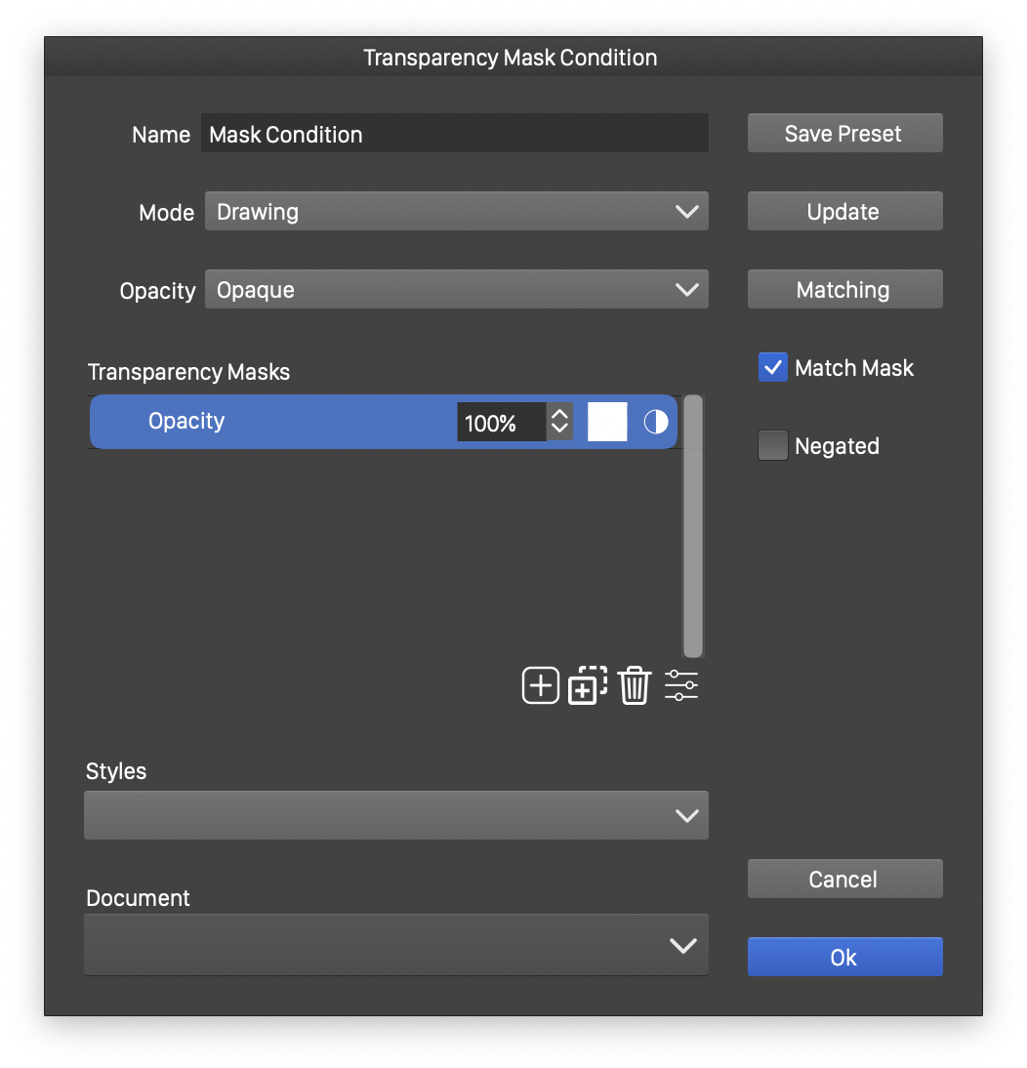Open the Mode dropdown set to Drawing

click(456, 212)
